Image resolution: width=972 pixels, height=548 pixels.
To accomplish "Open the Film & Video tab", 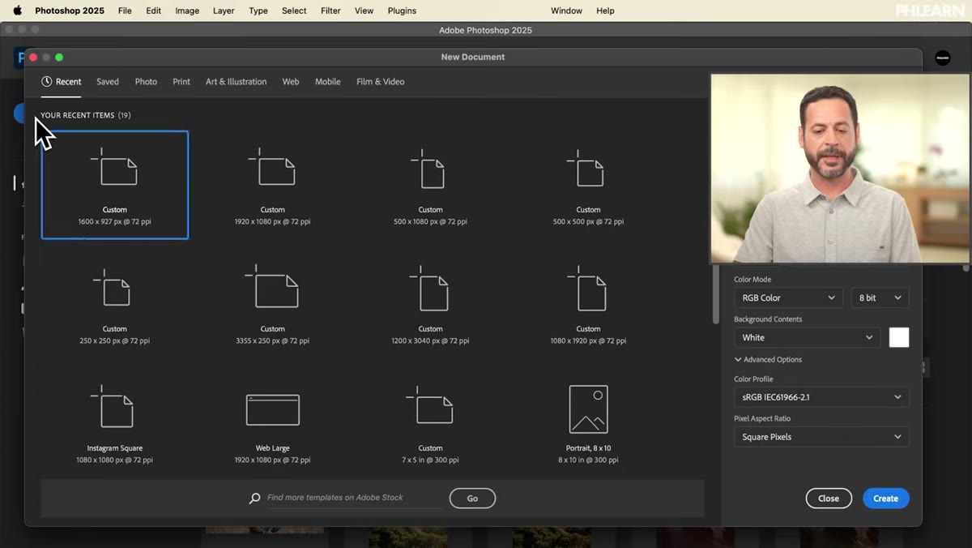I will coord(380,82).
